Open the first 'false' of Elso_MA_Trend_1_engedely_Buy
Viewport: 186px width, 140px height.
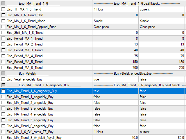pos(115,97)
